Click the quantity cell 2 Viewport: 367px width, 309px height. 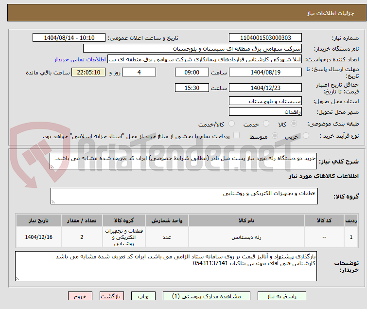coord(82,237)
